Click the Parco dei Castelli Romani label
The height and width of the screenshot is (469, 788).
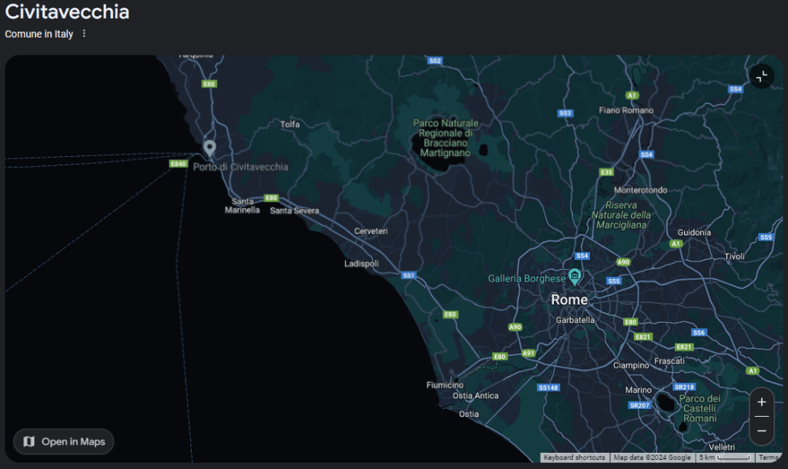click(699, 408)
